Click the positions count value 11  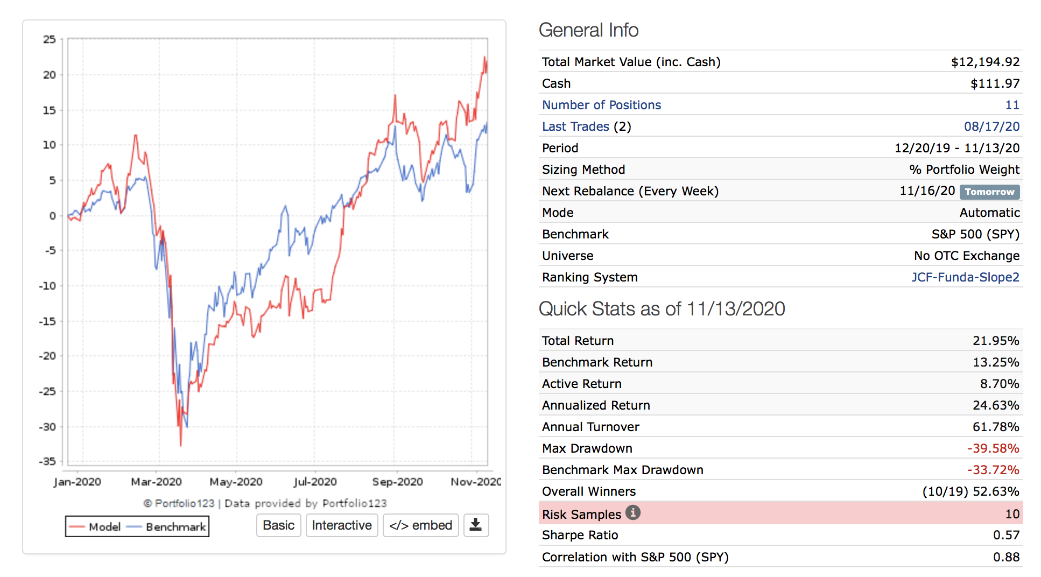point(1012,105)
